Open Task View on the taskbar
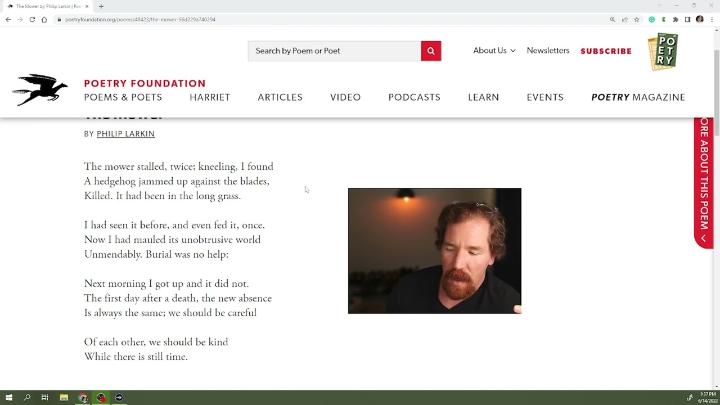The image size is (720, 405). [45, 398]
